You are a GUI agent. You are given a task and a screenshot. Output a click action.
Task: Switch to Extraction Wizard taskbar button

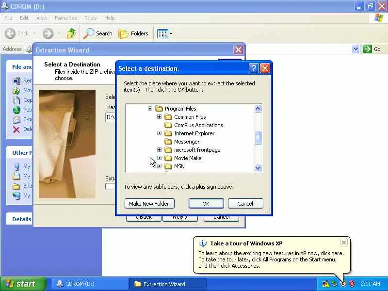tap(168, 284)
